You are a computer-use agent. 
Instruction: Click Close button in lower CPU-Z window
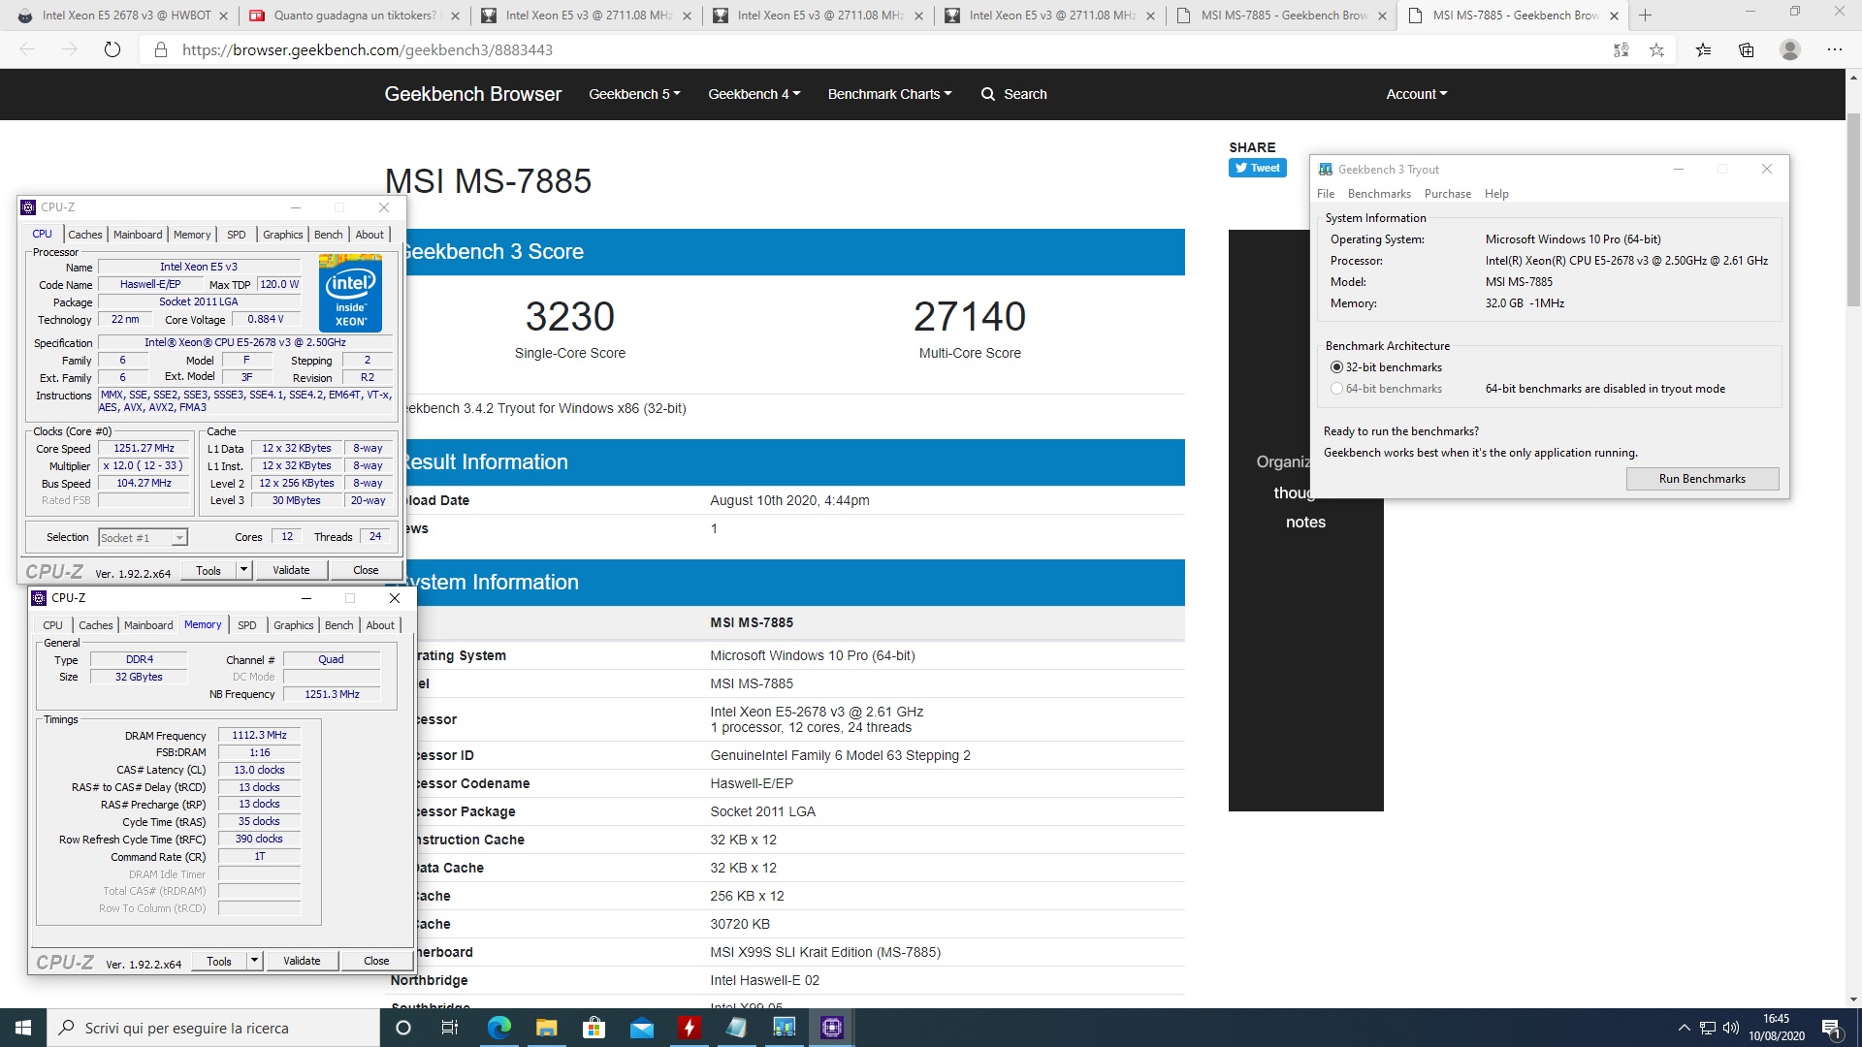[376, 961]
